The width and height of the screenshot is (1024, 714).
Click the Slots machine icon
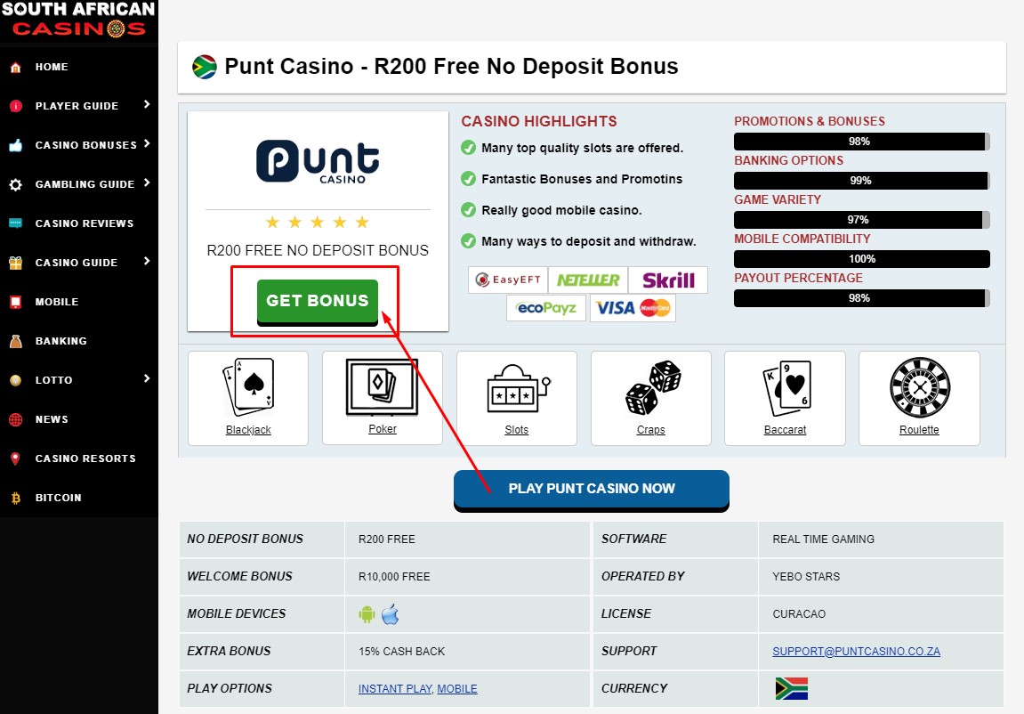point(516,390)
